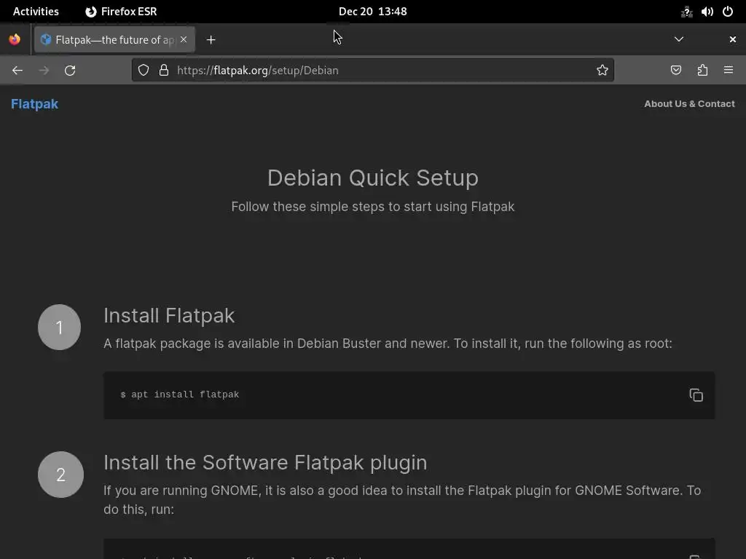
Task: Open GNOME Activities overview
Action: [36, 11]
